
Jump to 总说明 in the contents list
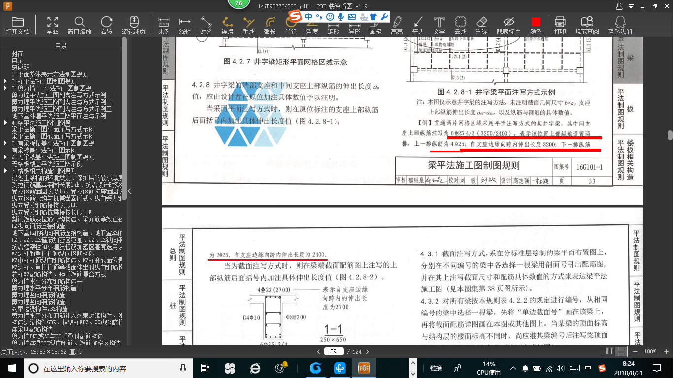pyautogui.click(x=21, y=67)
